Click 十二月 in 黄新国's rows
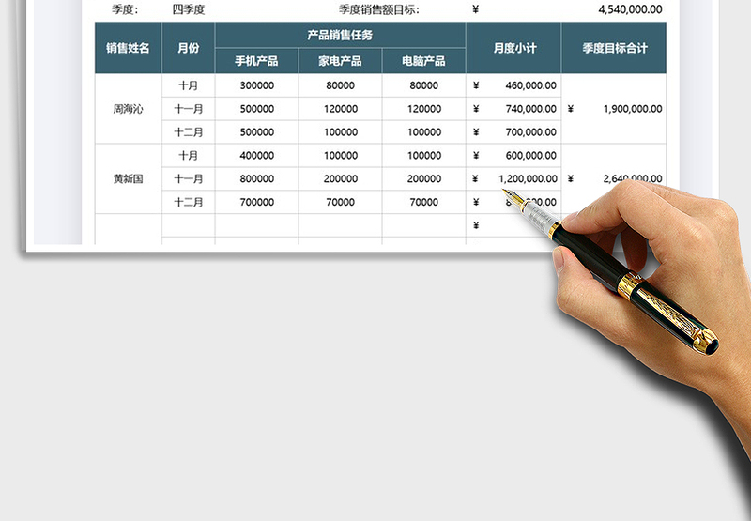This screenshot has height=521, width=751. click(189, 202)
